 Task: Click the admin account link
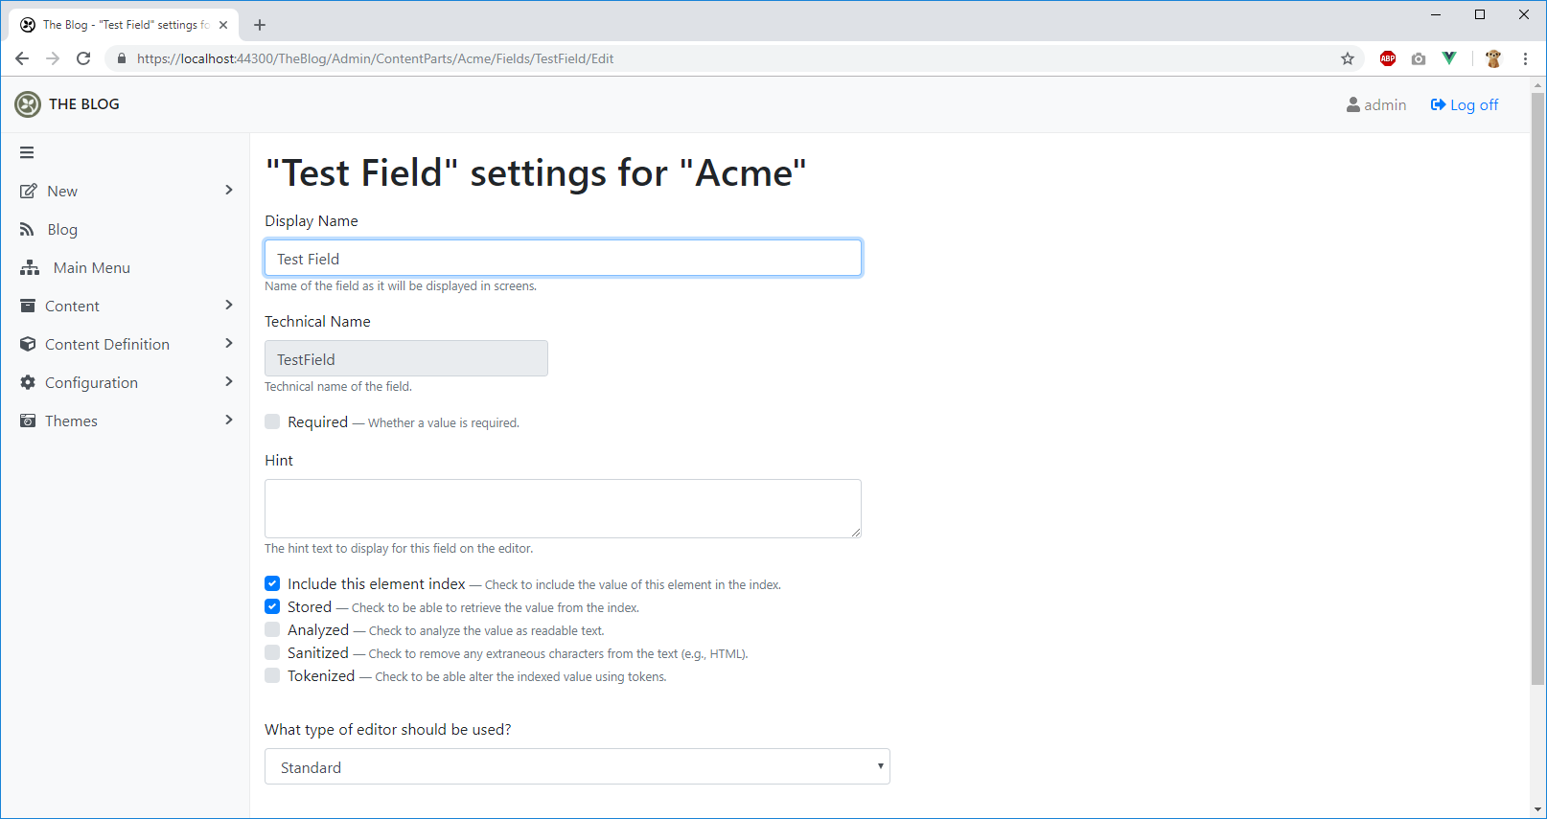click(1376, 104)
